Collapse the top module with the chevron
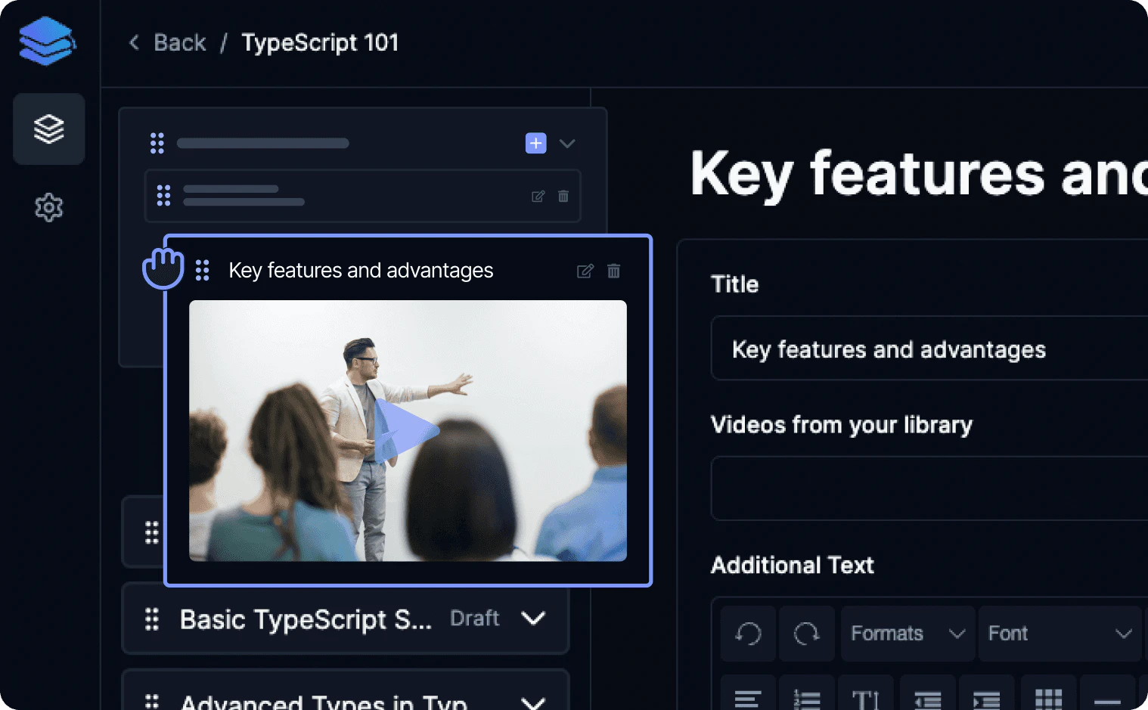The height and width of the screenshot is (710, 1148). tap(567, 143)
